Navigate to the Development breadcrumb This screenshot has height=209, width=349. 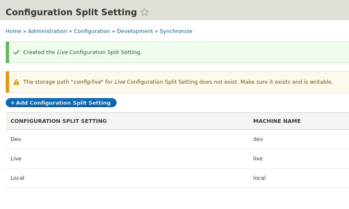[x=135, y=31]
